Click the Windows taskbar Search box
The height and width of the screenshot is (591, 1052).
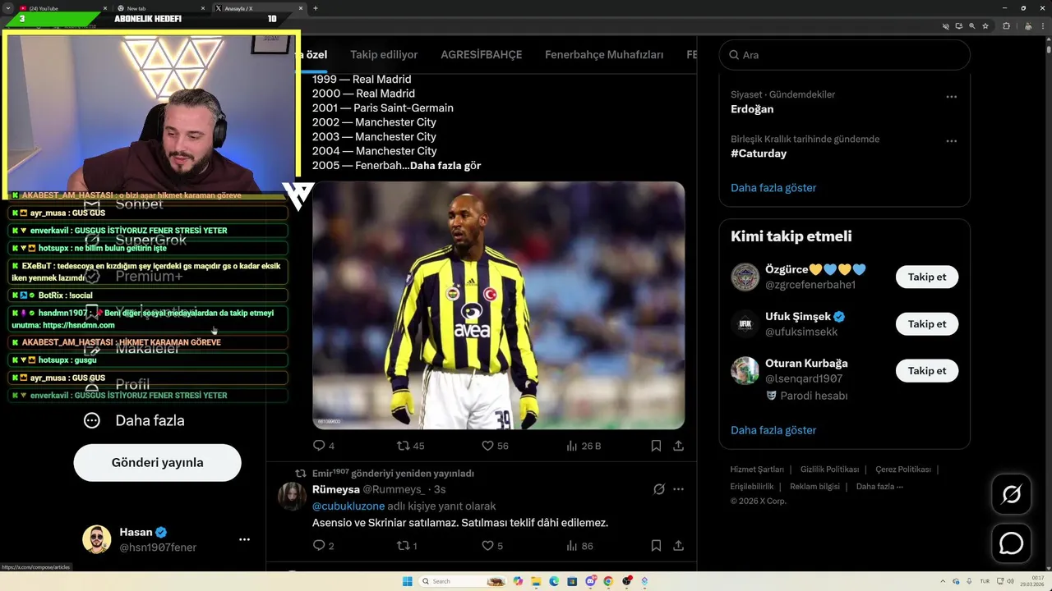[x=463, y=581]
